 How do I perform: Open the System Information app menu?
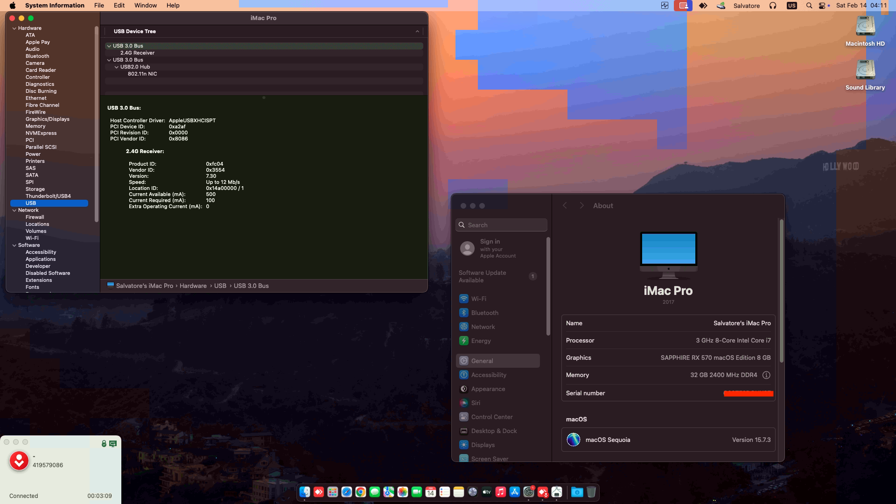[55, 6]
